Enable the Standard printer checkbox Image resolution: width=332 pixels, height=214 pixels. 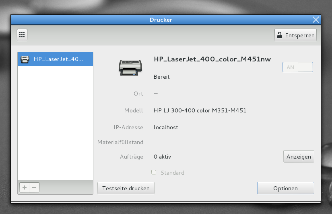click(154, 172)
